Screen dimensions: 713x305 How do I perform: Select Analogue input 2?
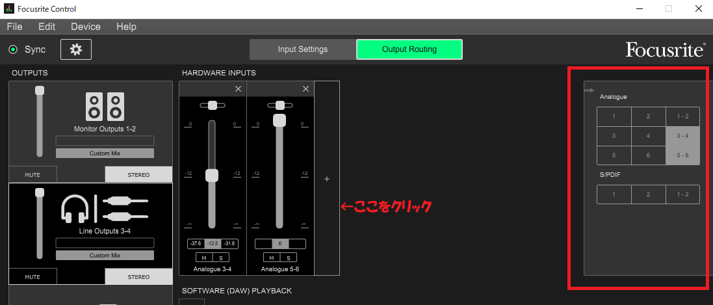649,116
